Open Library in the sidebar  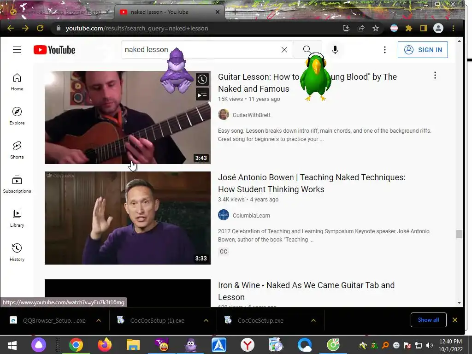[x=17, y=218]
